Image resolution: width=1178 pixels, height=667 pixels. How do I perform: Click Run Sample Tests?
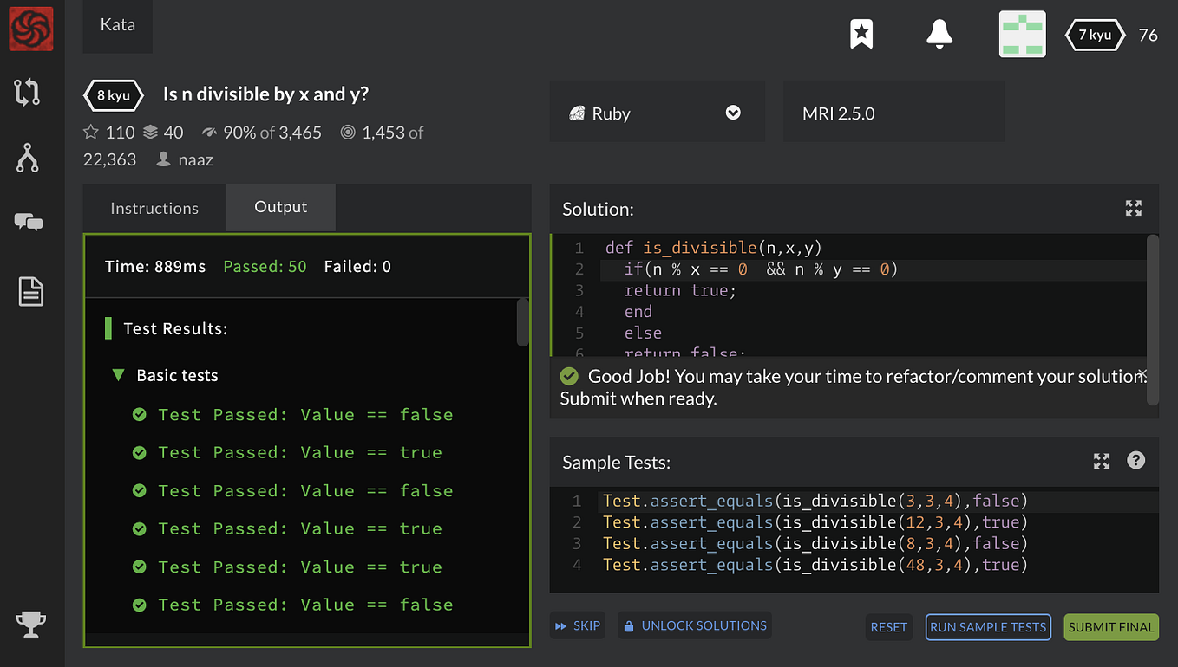click(988, 626)
